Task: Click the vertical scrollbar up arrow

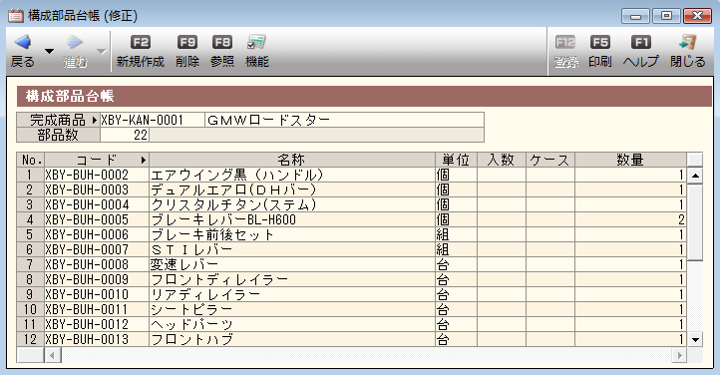Action: (x=695, y=176)
